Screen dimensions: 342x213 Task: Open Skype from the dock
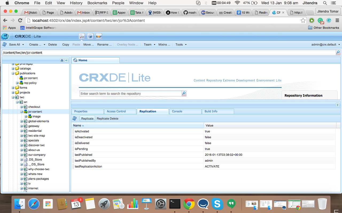coord(217,204)
